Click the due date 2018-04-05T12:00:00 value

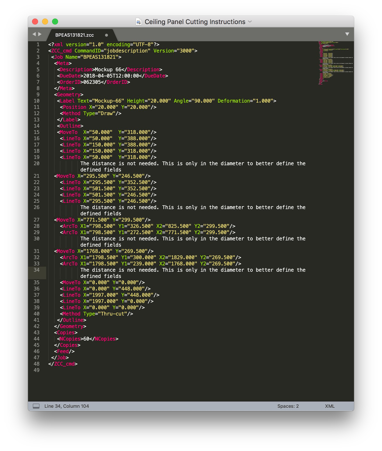click(x=111, y=76)
